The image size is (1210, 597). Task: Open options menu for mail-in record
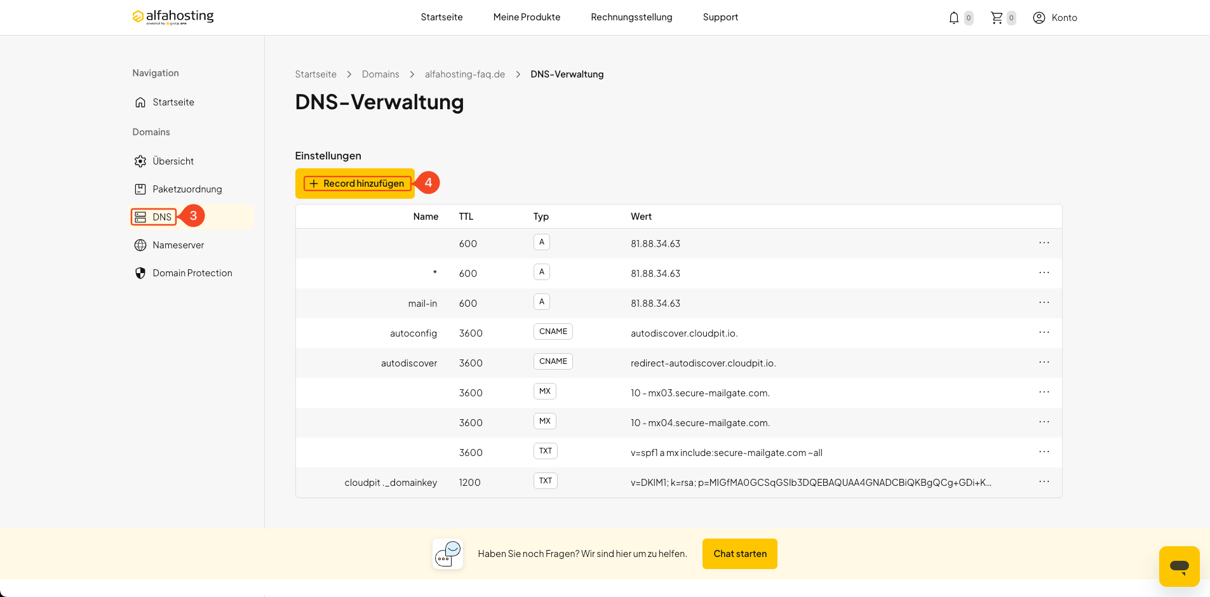1044,303
